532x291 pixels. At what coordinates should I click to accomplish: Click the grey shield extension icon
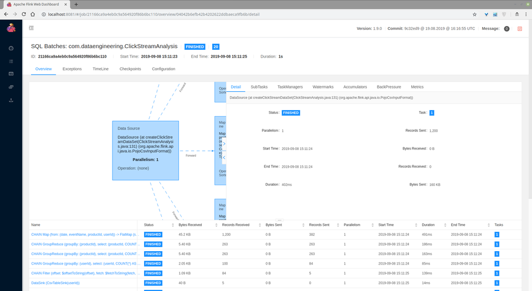coord(504,14)
